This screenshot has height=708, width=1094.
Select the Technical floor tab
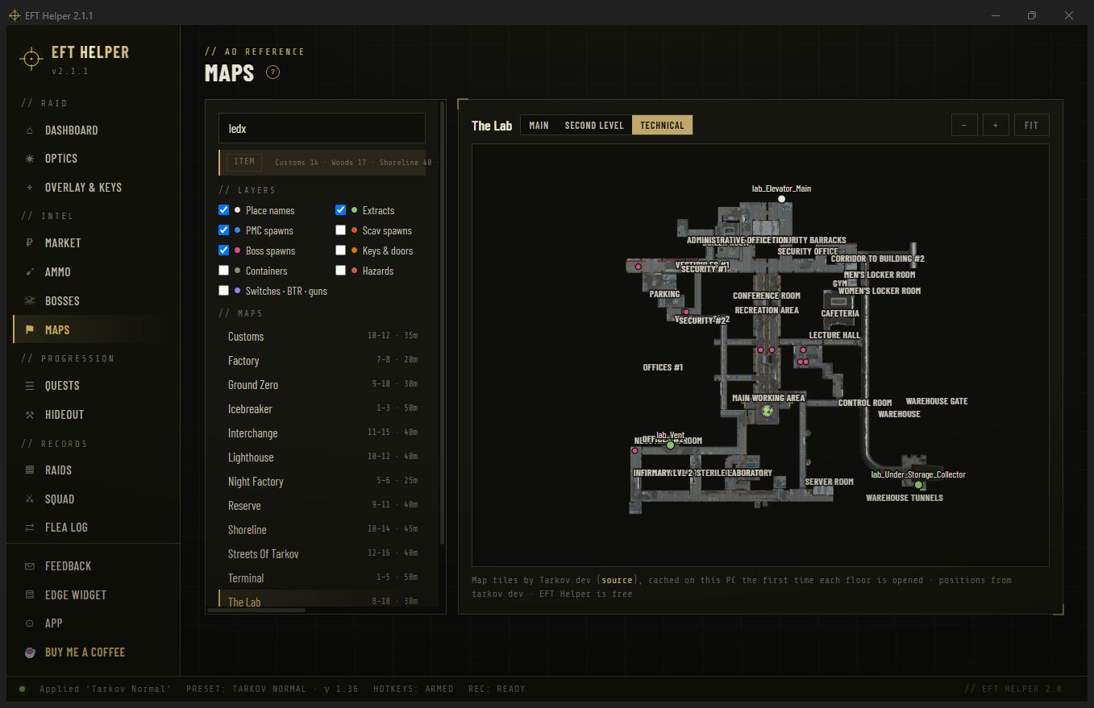662,126
